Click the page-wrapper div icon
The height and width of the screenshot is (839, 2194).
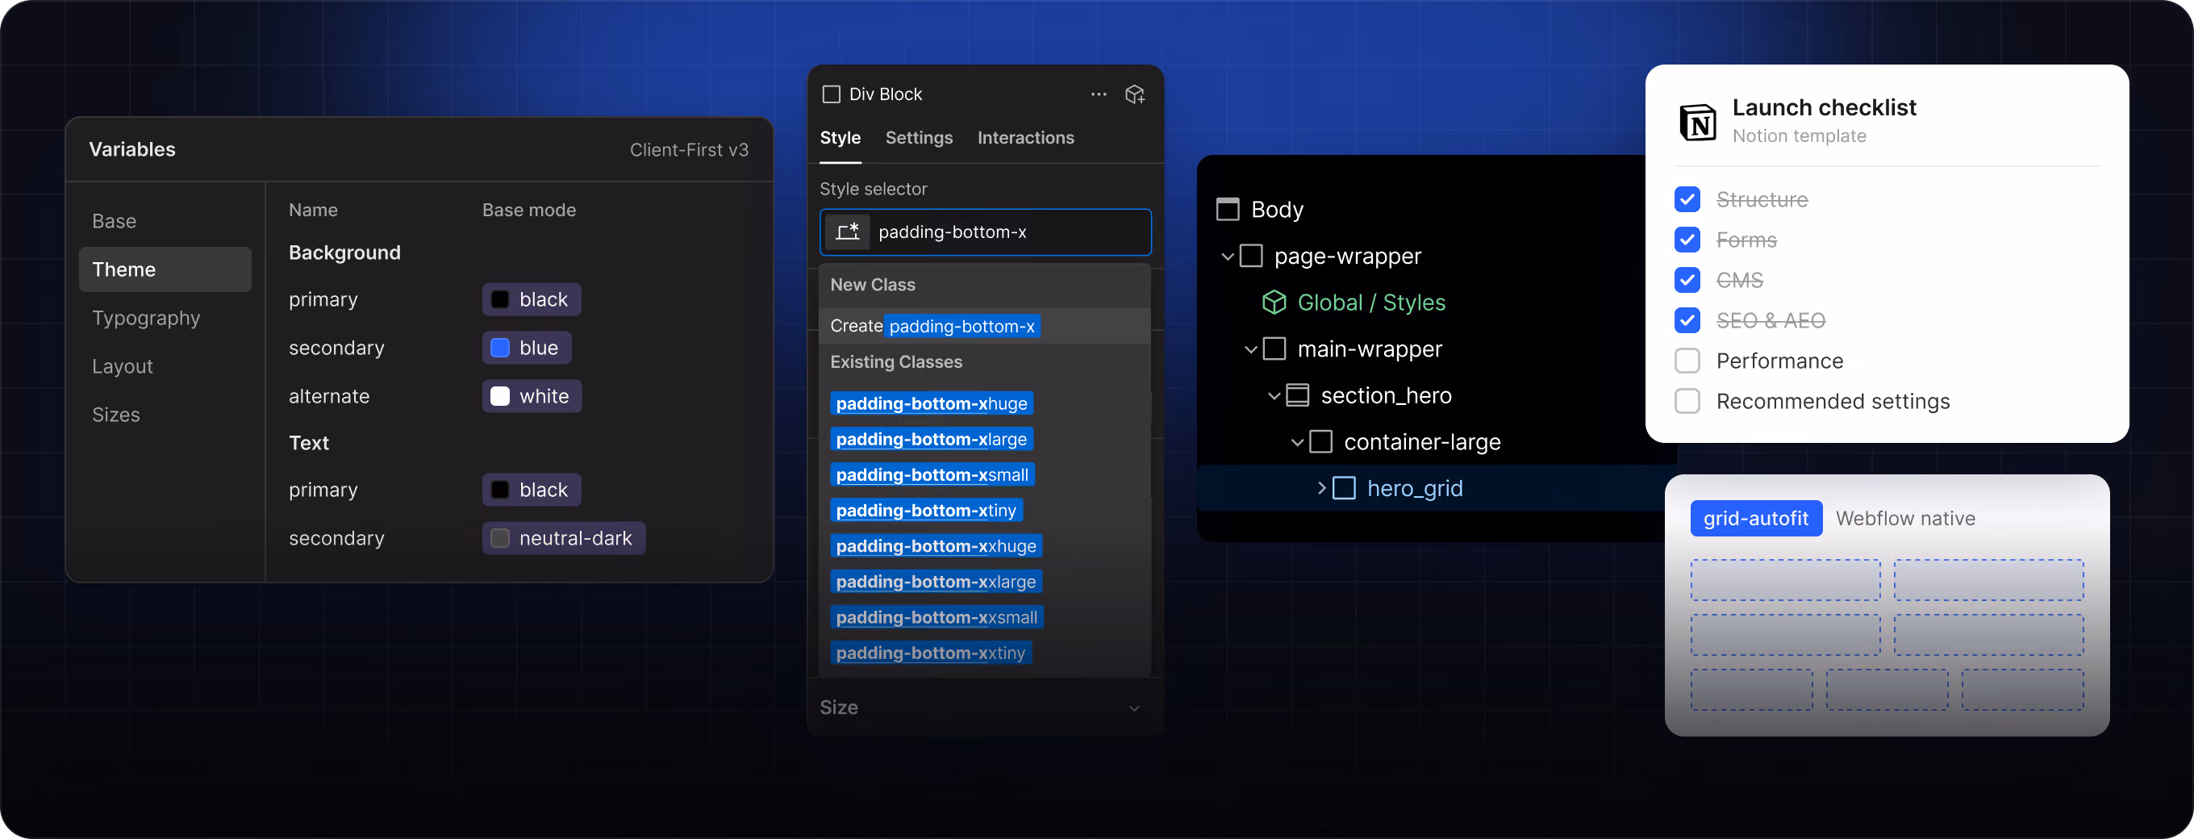coord(1250,256)
